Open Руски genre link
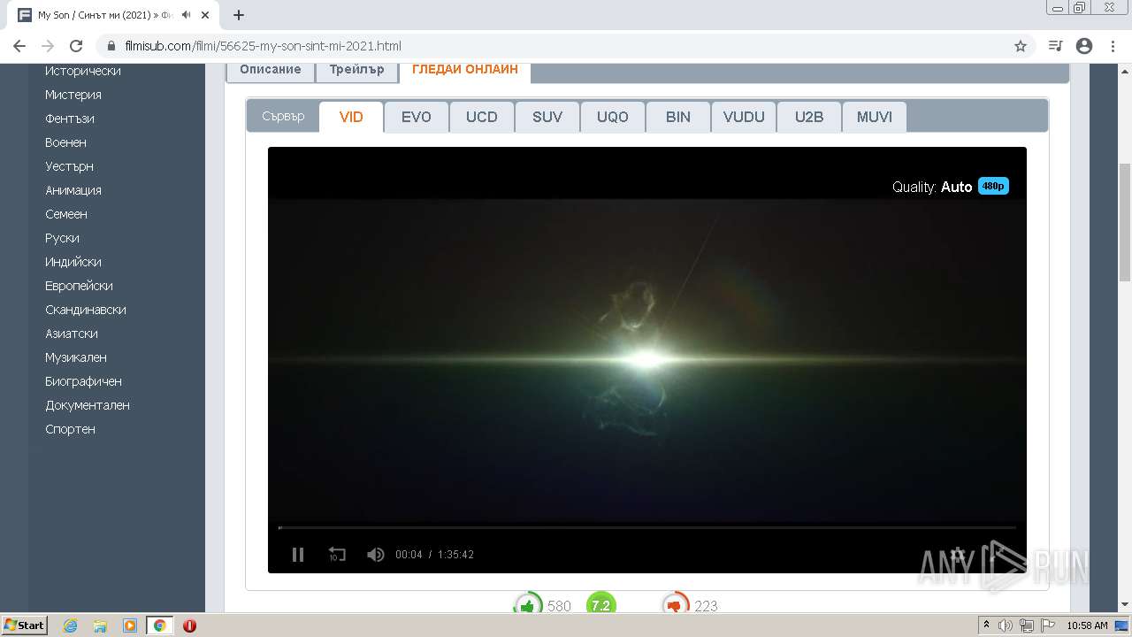The height and width of the screenshot is (637, 1132). (62, 238)
